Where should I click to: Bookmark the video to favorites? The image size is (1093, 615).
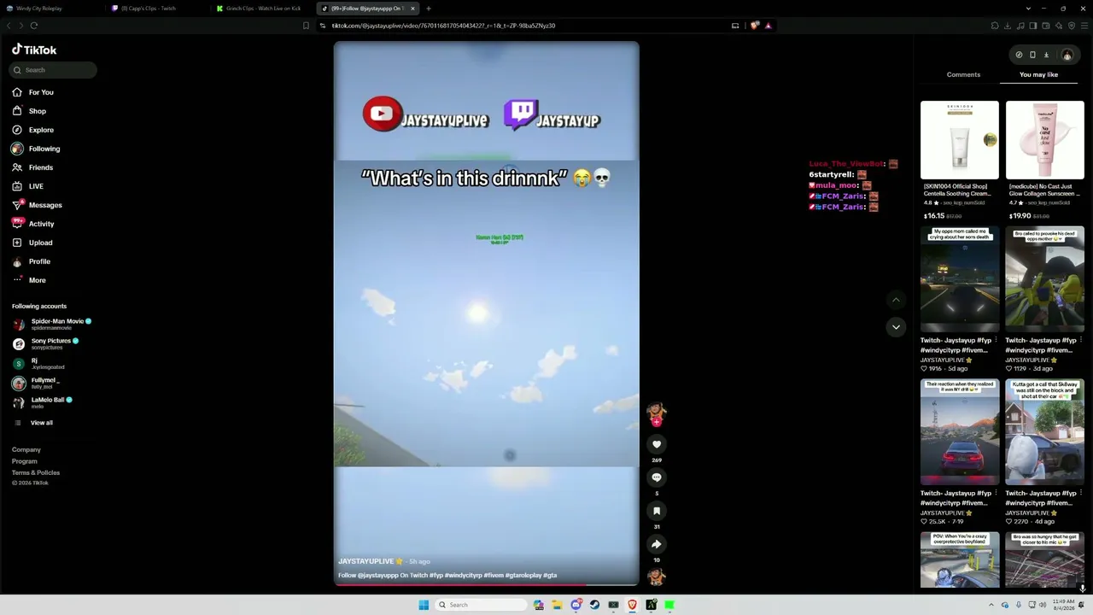(657, 511)
